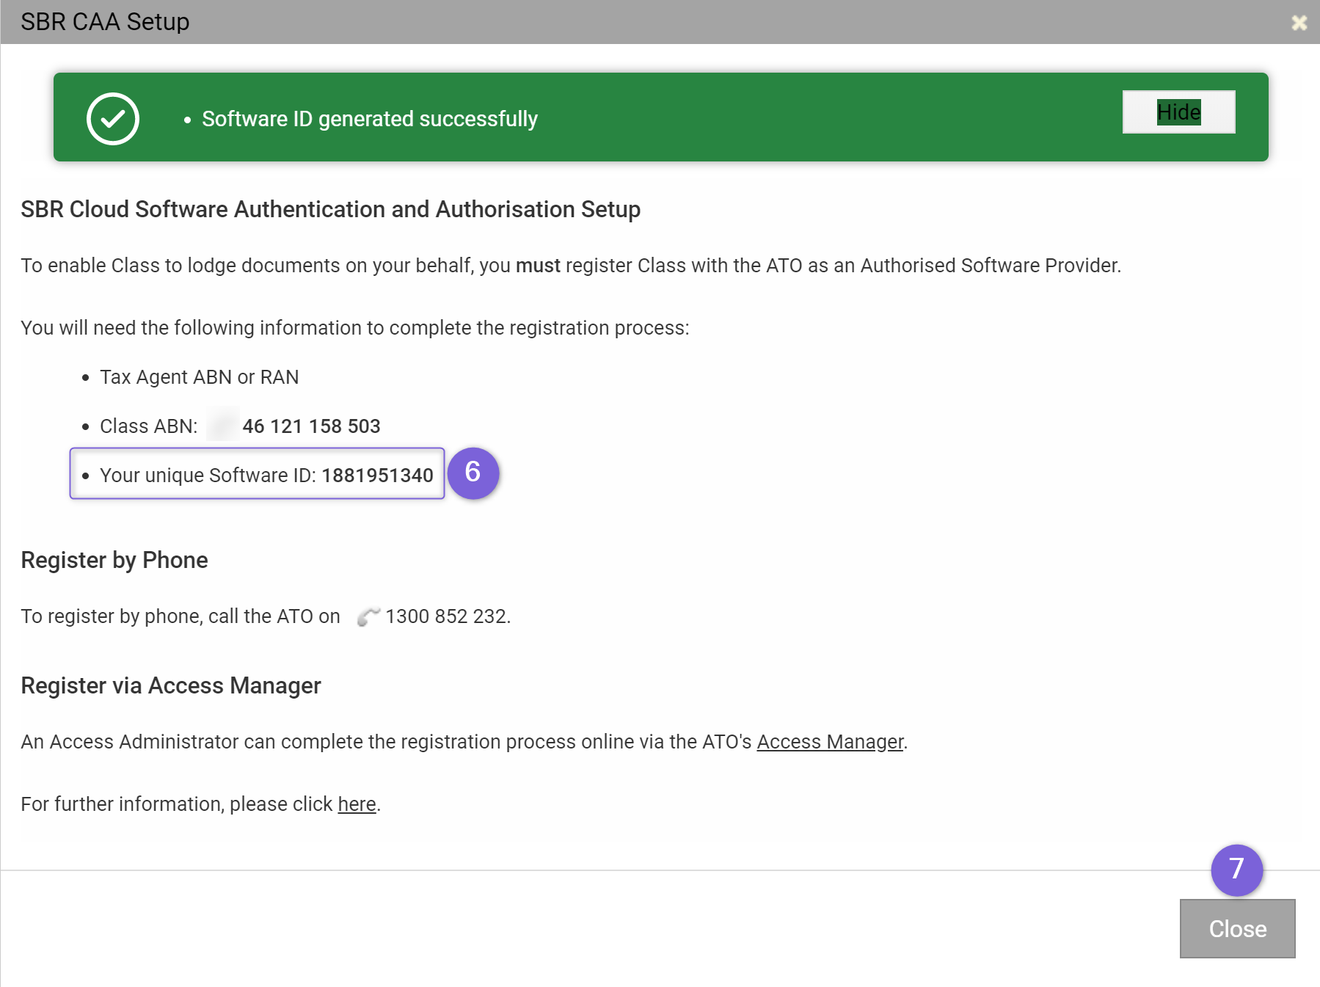
Task: Close the SBR CAA Setup dialog with the Close button
Action: click(1237, 928)
